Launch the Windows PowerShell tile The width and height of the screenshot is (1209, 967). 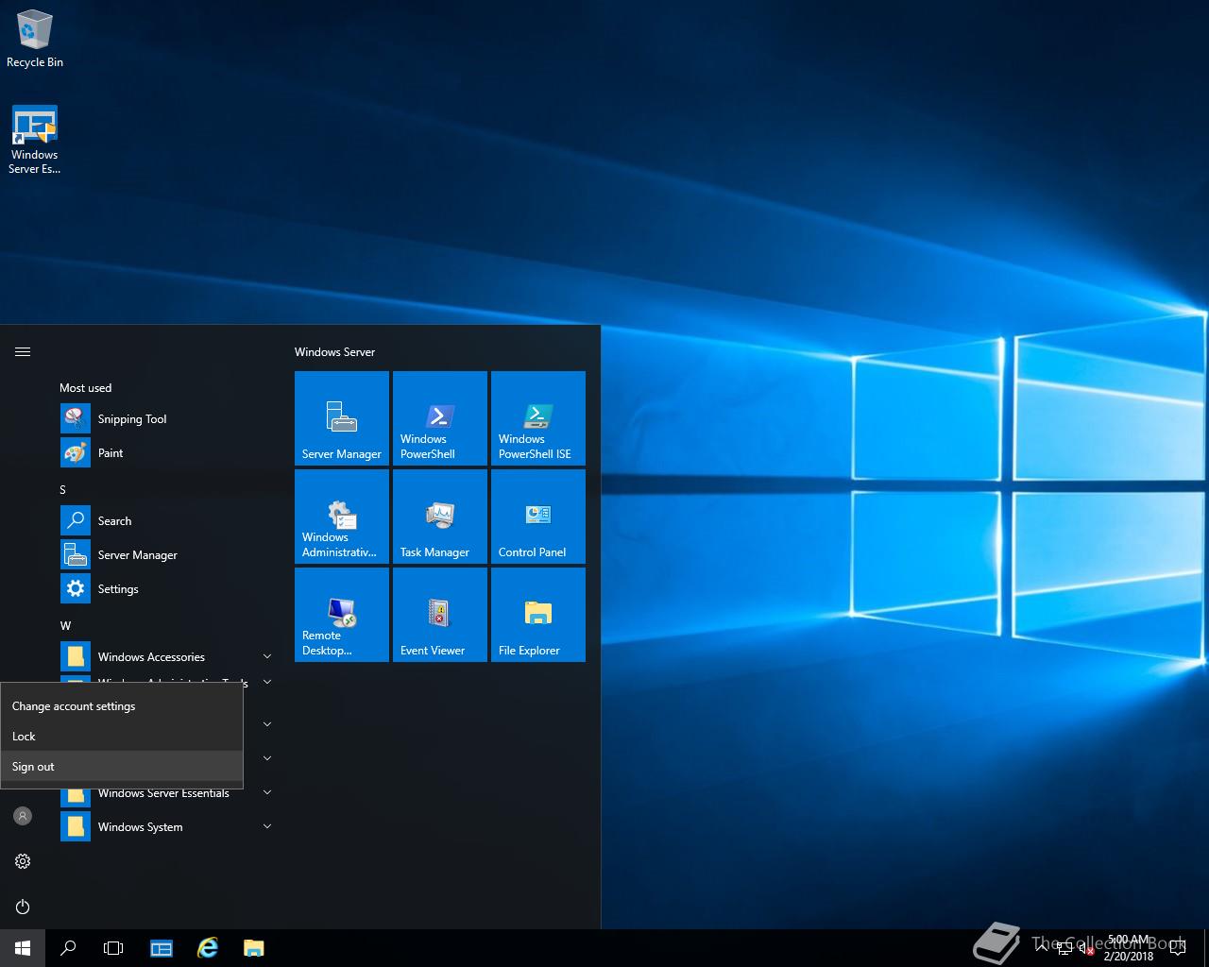click(x=440, y=418)
